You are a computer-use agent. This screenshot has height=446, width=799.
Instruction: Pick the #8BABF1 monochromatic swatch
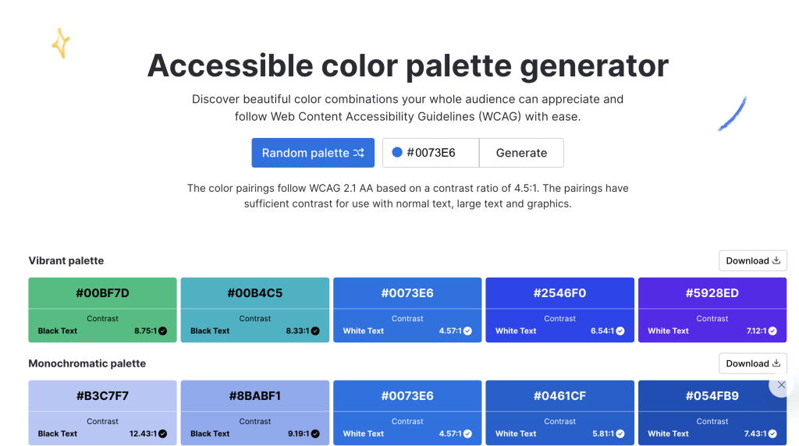click(254, 396)
